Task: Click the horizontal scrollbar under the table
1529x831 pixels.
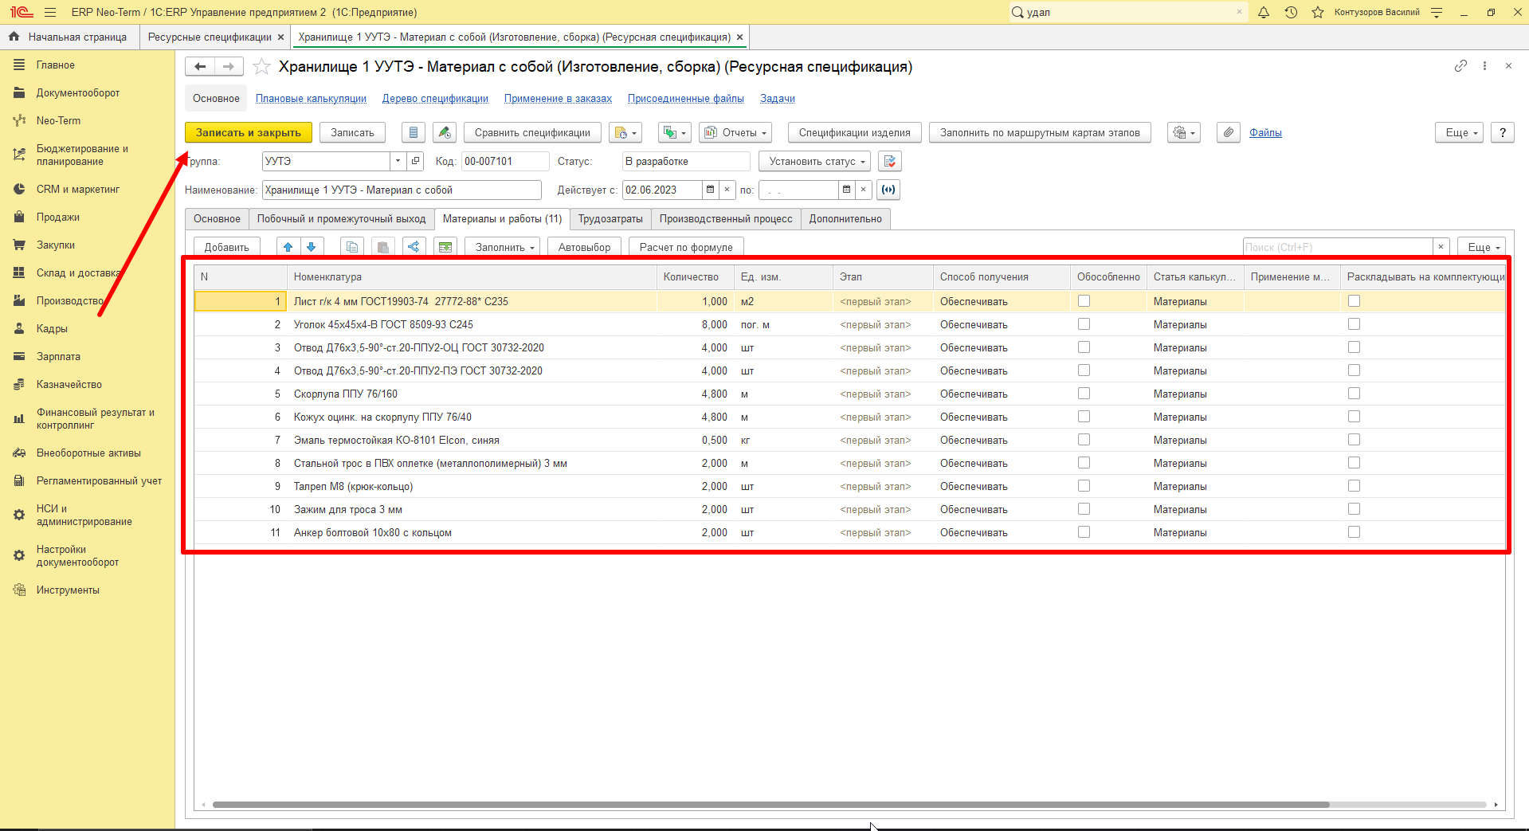Action: (770, 805)
